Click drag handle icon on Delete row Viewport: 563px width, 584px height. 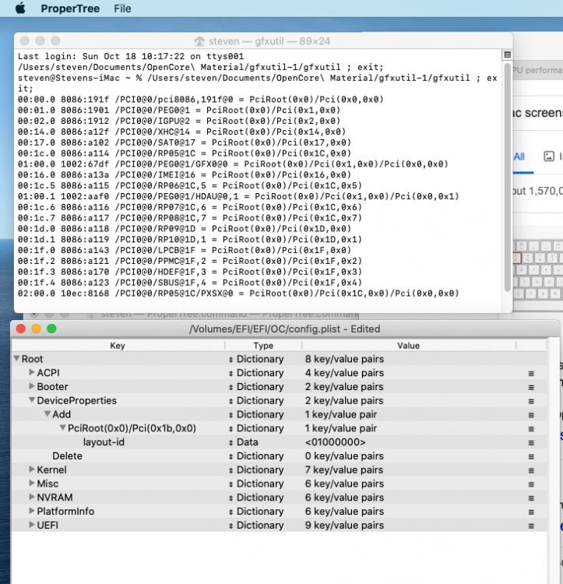(531, 456)
